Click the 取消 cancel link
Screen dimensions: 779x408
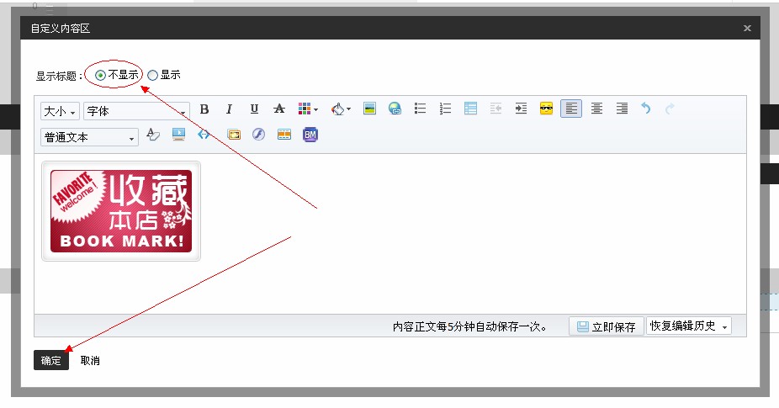point(90,360)
